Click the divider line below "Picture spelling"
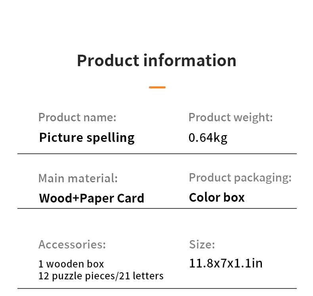This screenshot has width=313, height=296. click(x=157, y=153)
